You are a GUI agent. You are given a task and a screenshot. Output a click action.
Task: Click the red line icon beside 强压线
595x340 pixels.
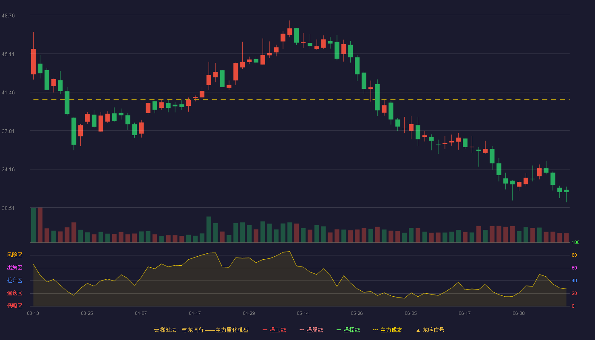click(x=265, y=330)
